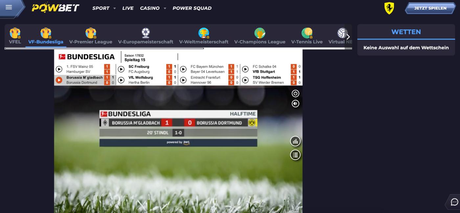Click the FC Bayern München team name
The width and height of the screenshot is (460, 213).
tap(207, 67)
